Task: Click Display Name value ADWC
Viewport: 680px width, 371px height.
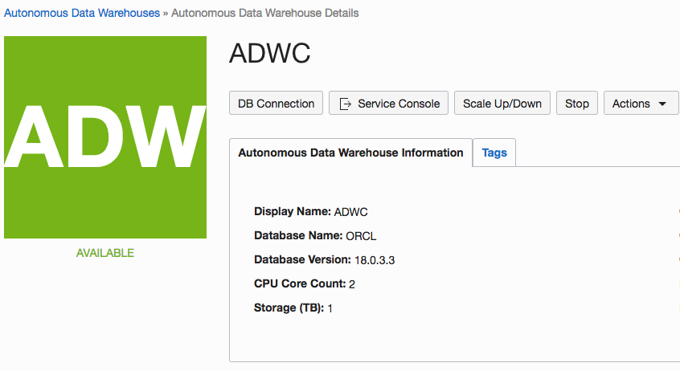Action: (x=350, y=212)
